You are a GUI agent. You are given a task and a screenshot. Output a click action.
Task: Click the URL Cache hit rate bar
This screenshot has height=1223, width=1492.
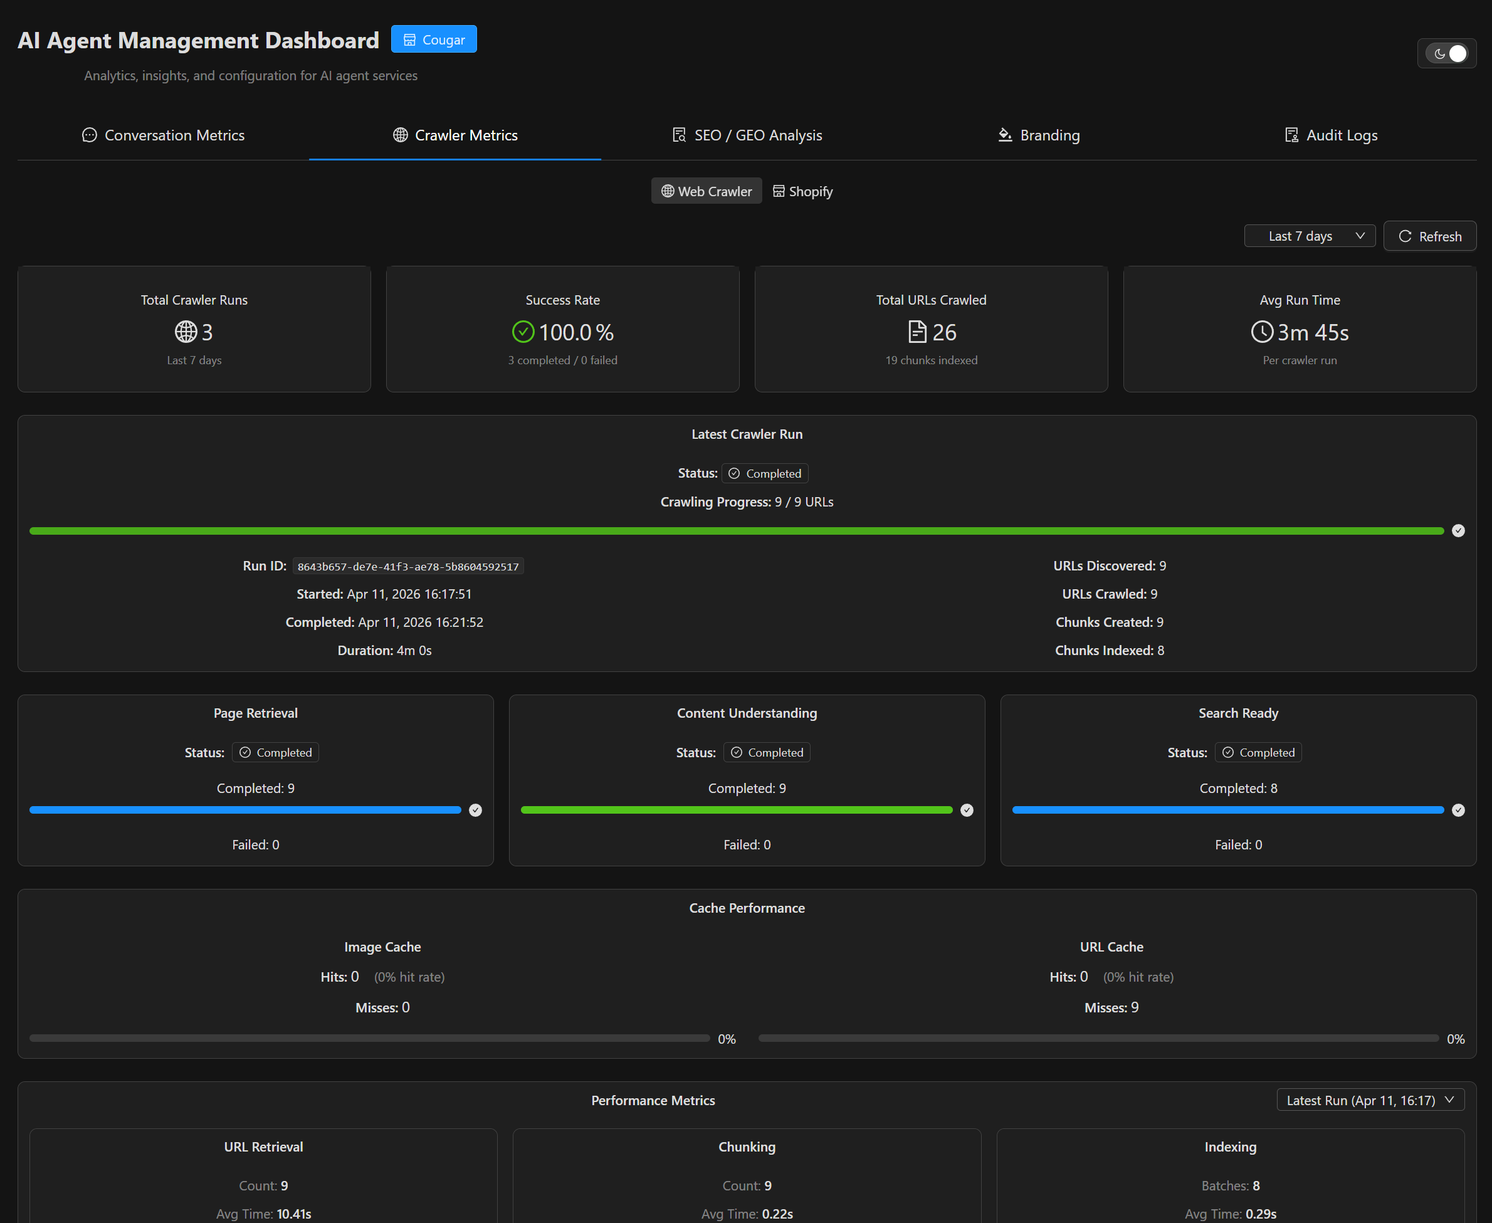1099,1039
